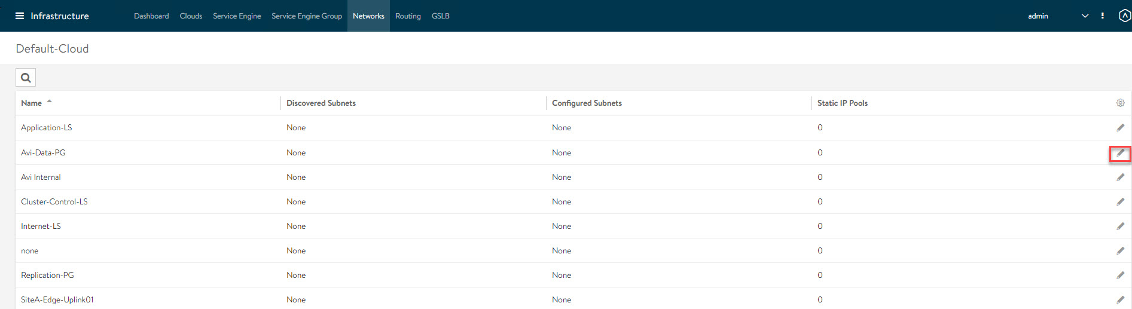Edit the Avi-Data-PG network pencil icon

pyautogui.click(x=1120, y=153)
